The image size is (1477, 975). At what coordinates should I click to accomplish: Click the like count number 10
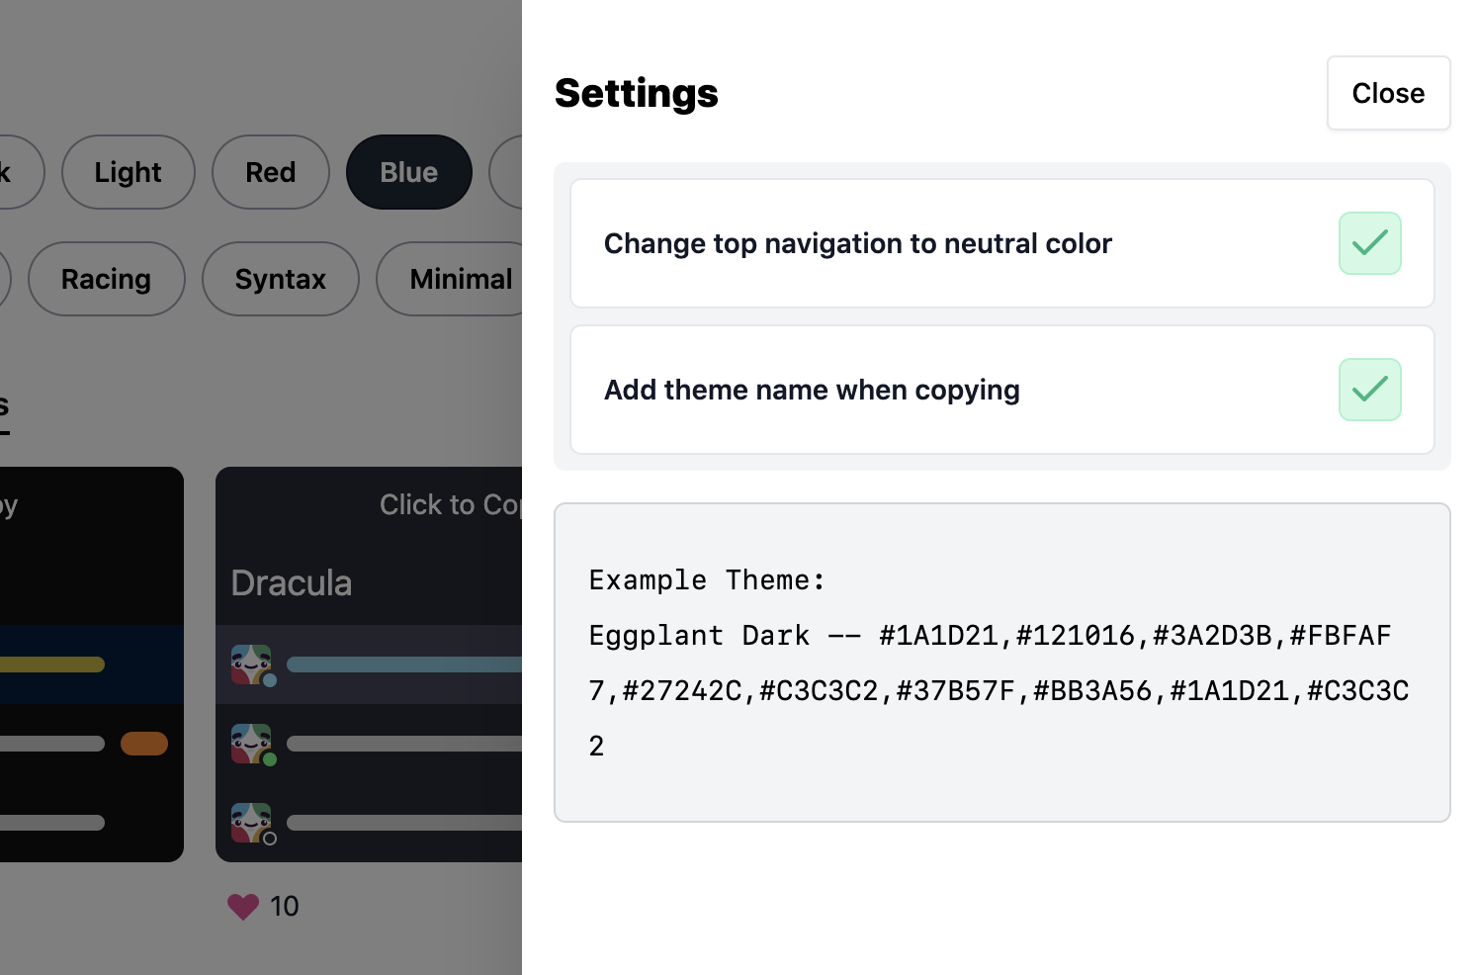click(284, 907)
